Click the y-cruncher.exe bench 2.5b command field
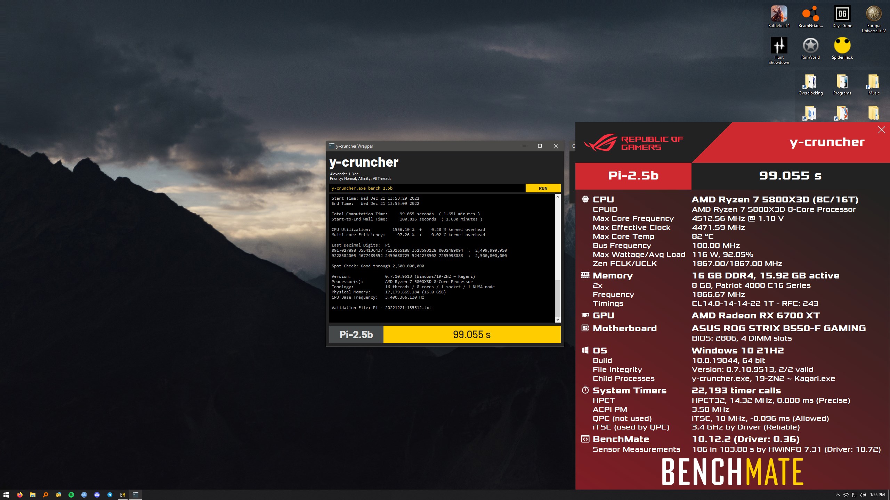 coord(427,188)
